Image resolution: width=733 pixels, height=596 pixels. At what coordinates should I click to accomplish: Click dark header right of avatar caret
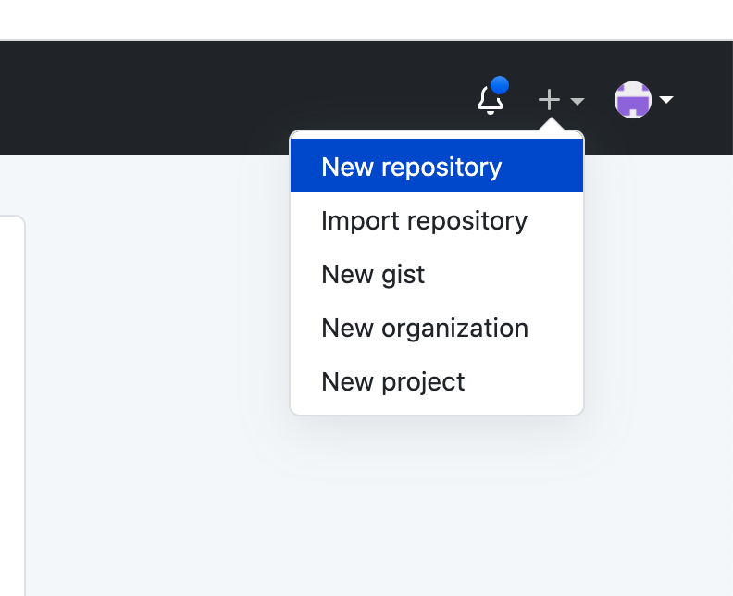pos(705,98)
